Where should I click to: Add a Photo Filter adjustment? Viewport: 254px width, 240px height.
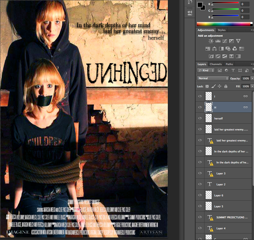point(228,49)
